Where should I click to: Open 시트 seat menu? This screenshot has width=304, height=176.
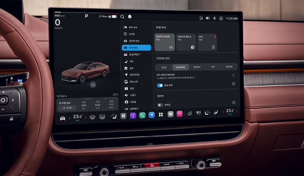(x=137, y=61)
